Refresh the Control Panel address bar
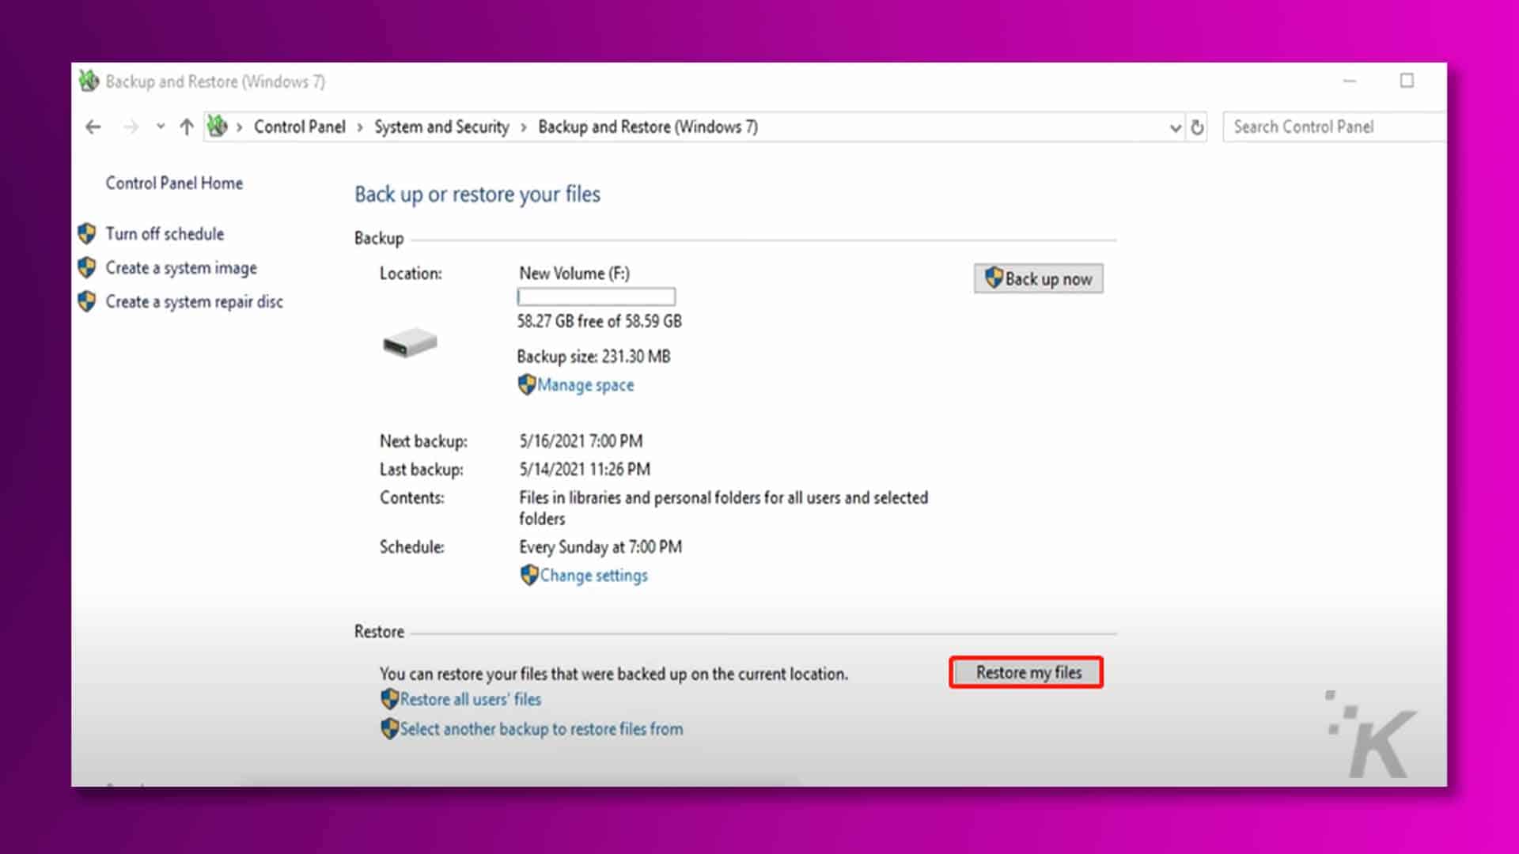Image resolution: width=1519 pixels, height=854 pixels. (x=1197, y=127)
